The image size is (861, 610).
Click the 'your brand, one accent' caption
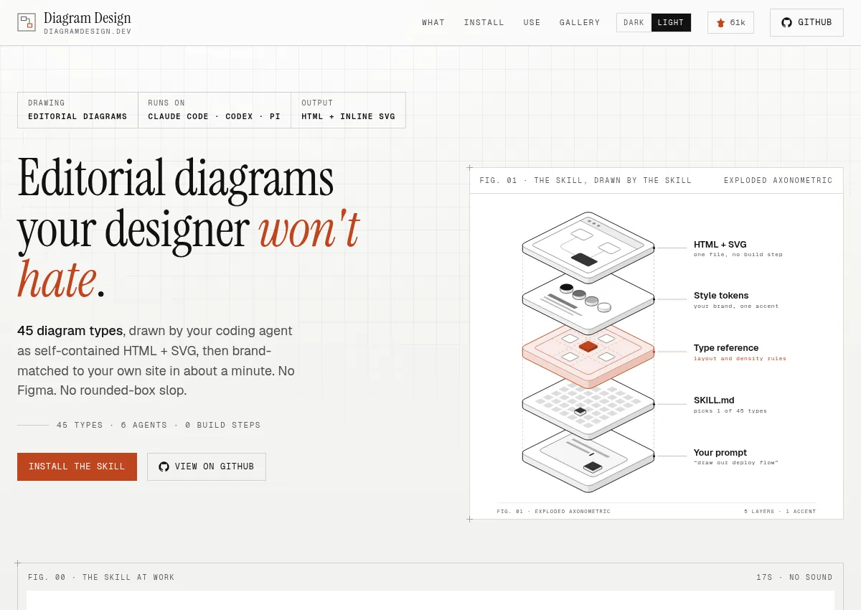pyautogui.click(x=736, y=306)
